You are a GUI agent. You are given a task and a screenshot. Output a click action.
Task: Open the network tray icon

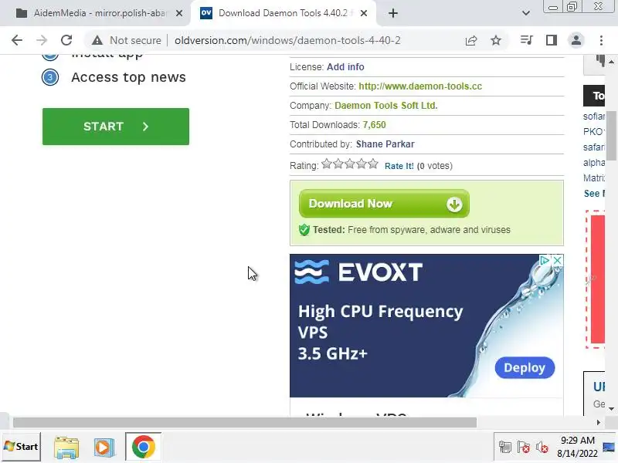[505, 448]
